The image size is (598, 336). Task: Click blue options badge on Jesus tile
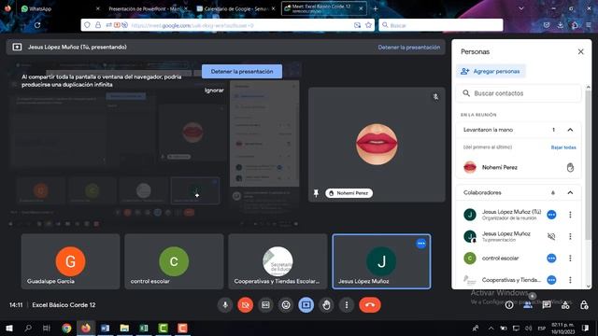click(421, 244)
